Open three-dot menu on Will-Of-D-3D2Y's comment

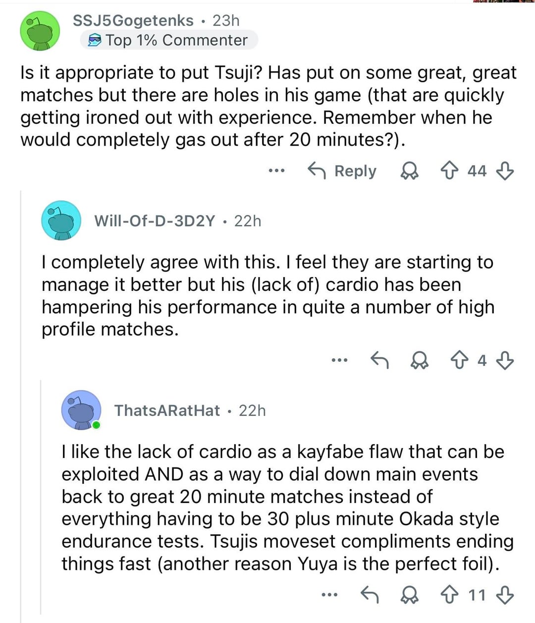pos(340,360)
